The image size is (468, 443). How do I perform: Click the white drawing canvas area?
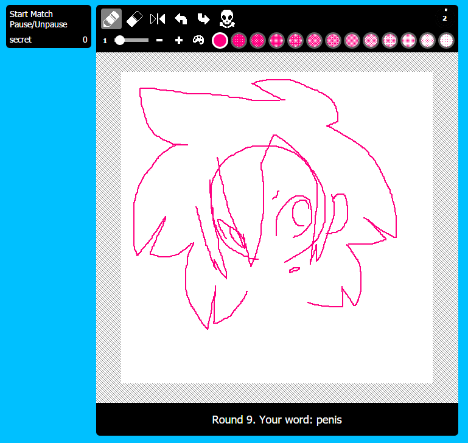(276, 341)
